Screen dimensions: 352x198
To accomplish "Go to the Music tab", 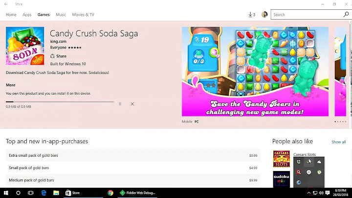I will pyautogui.click(x=61, y=15).
